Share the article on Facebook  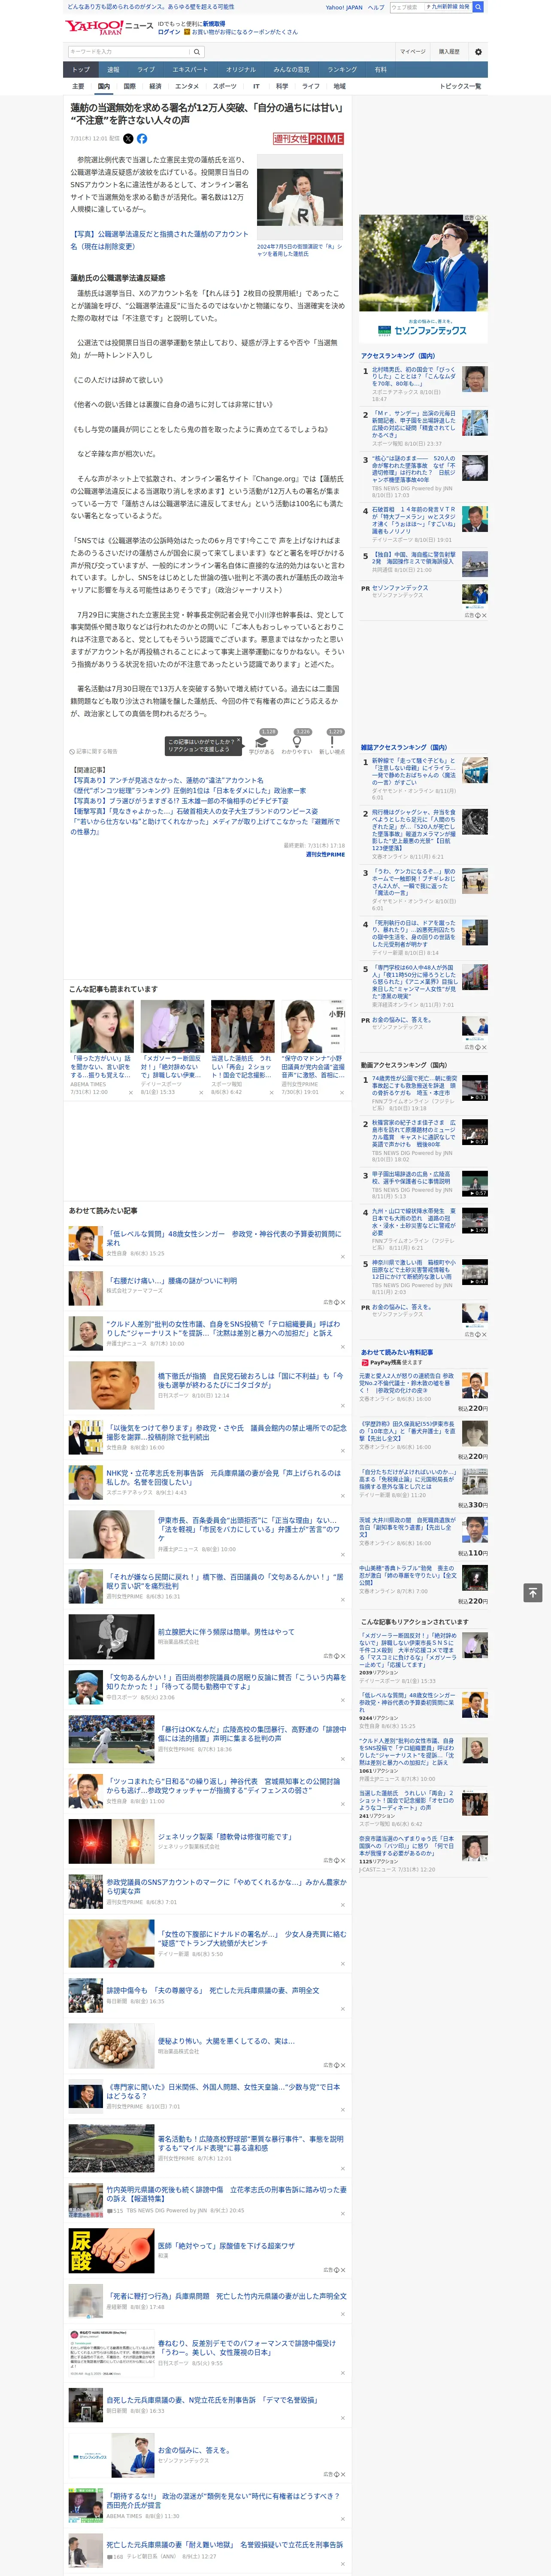point(142,139)
